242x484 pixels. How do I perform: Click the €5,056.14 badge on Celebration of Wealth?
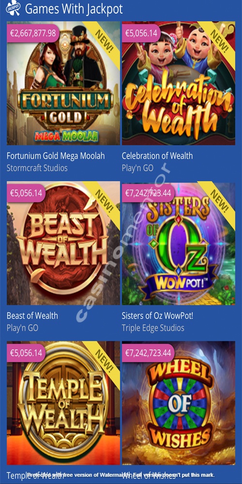141,33
